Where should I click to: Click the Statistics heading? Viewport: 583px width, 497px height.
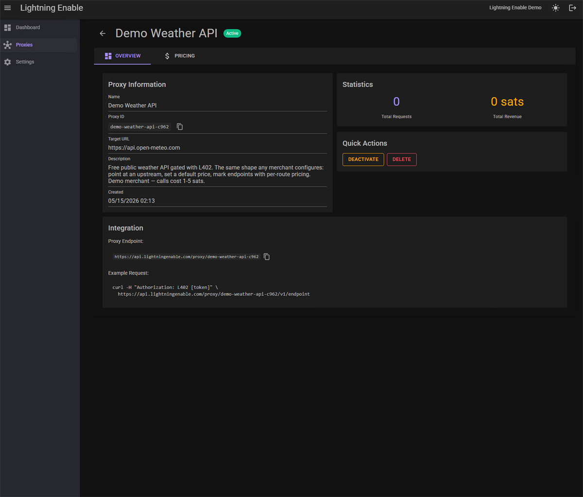click(x=358, y=85)
